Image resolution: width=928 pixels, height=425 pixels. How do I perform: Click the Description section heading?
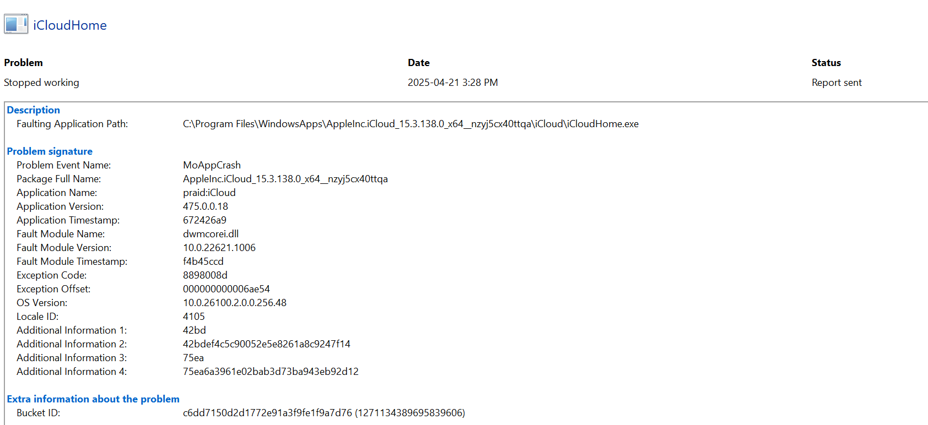pyautogui.click(x=33, y=110)
